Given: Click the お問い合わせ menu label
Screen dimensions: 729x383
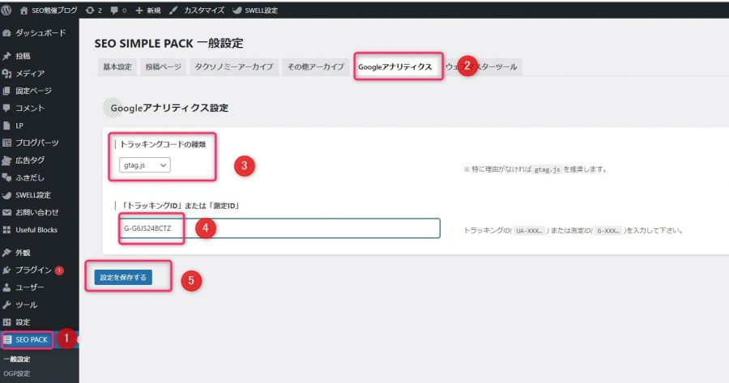Looking at the screenshot, I should click(x=37, y=212).
